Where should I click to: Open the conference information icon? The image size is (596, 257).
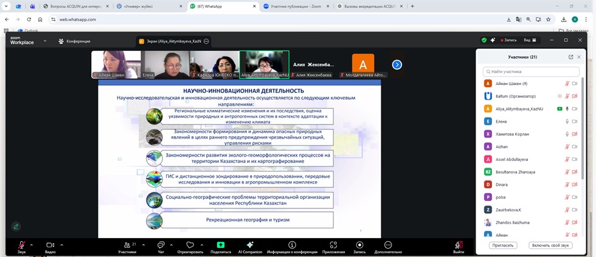click(292, 245)
